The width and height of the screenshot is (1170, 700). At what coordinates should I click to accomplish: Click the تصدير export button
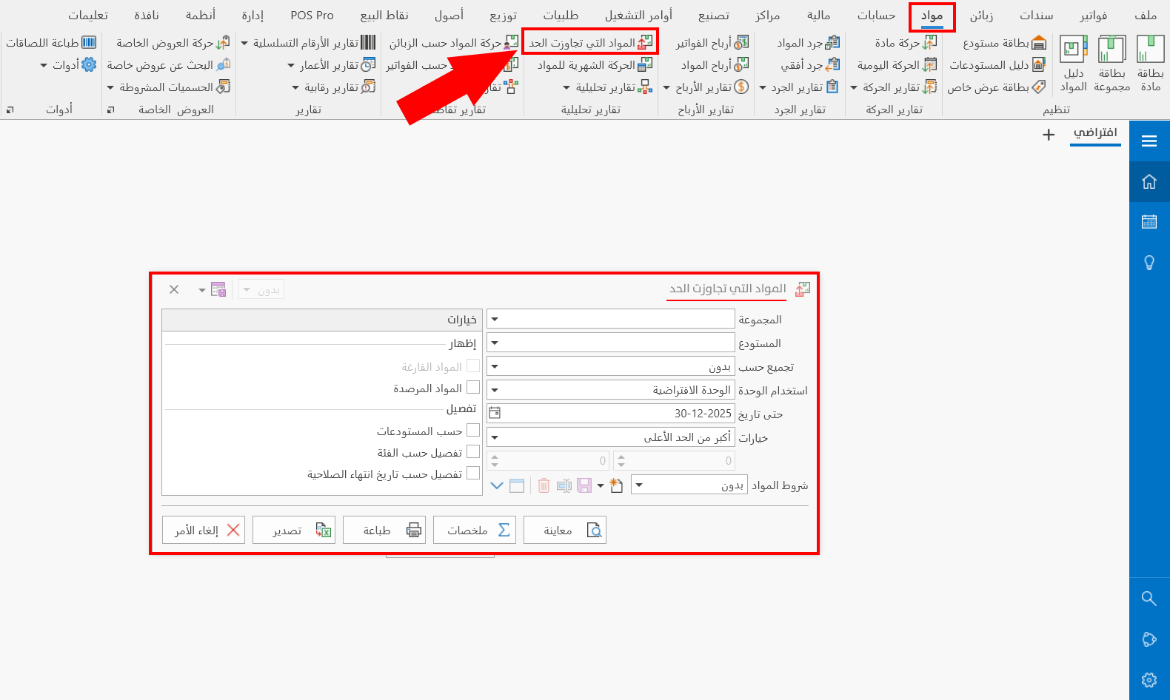294,530
